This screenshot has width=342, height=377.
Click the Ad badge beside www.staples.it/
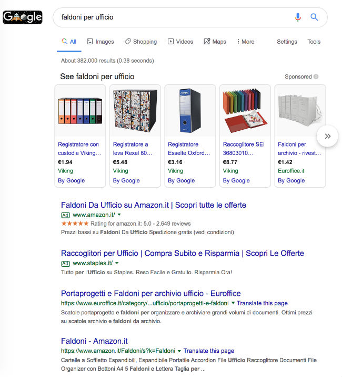coord(66,264)
